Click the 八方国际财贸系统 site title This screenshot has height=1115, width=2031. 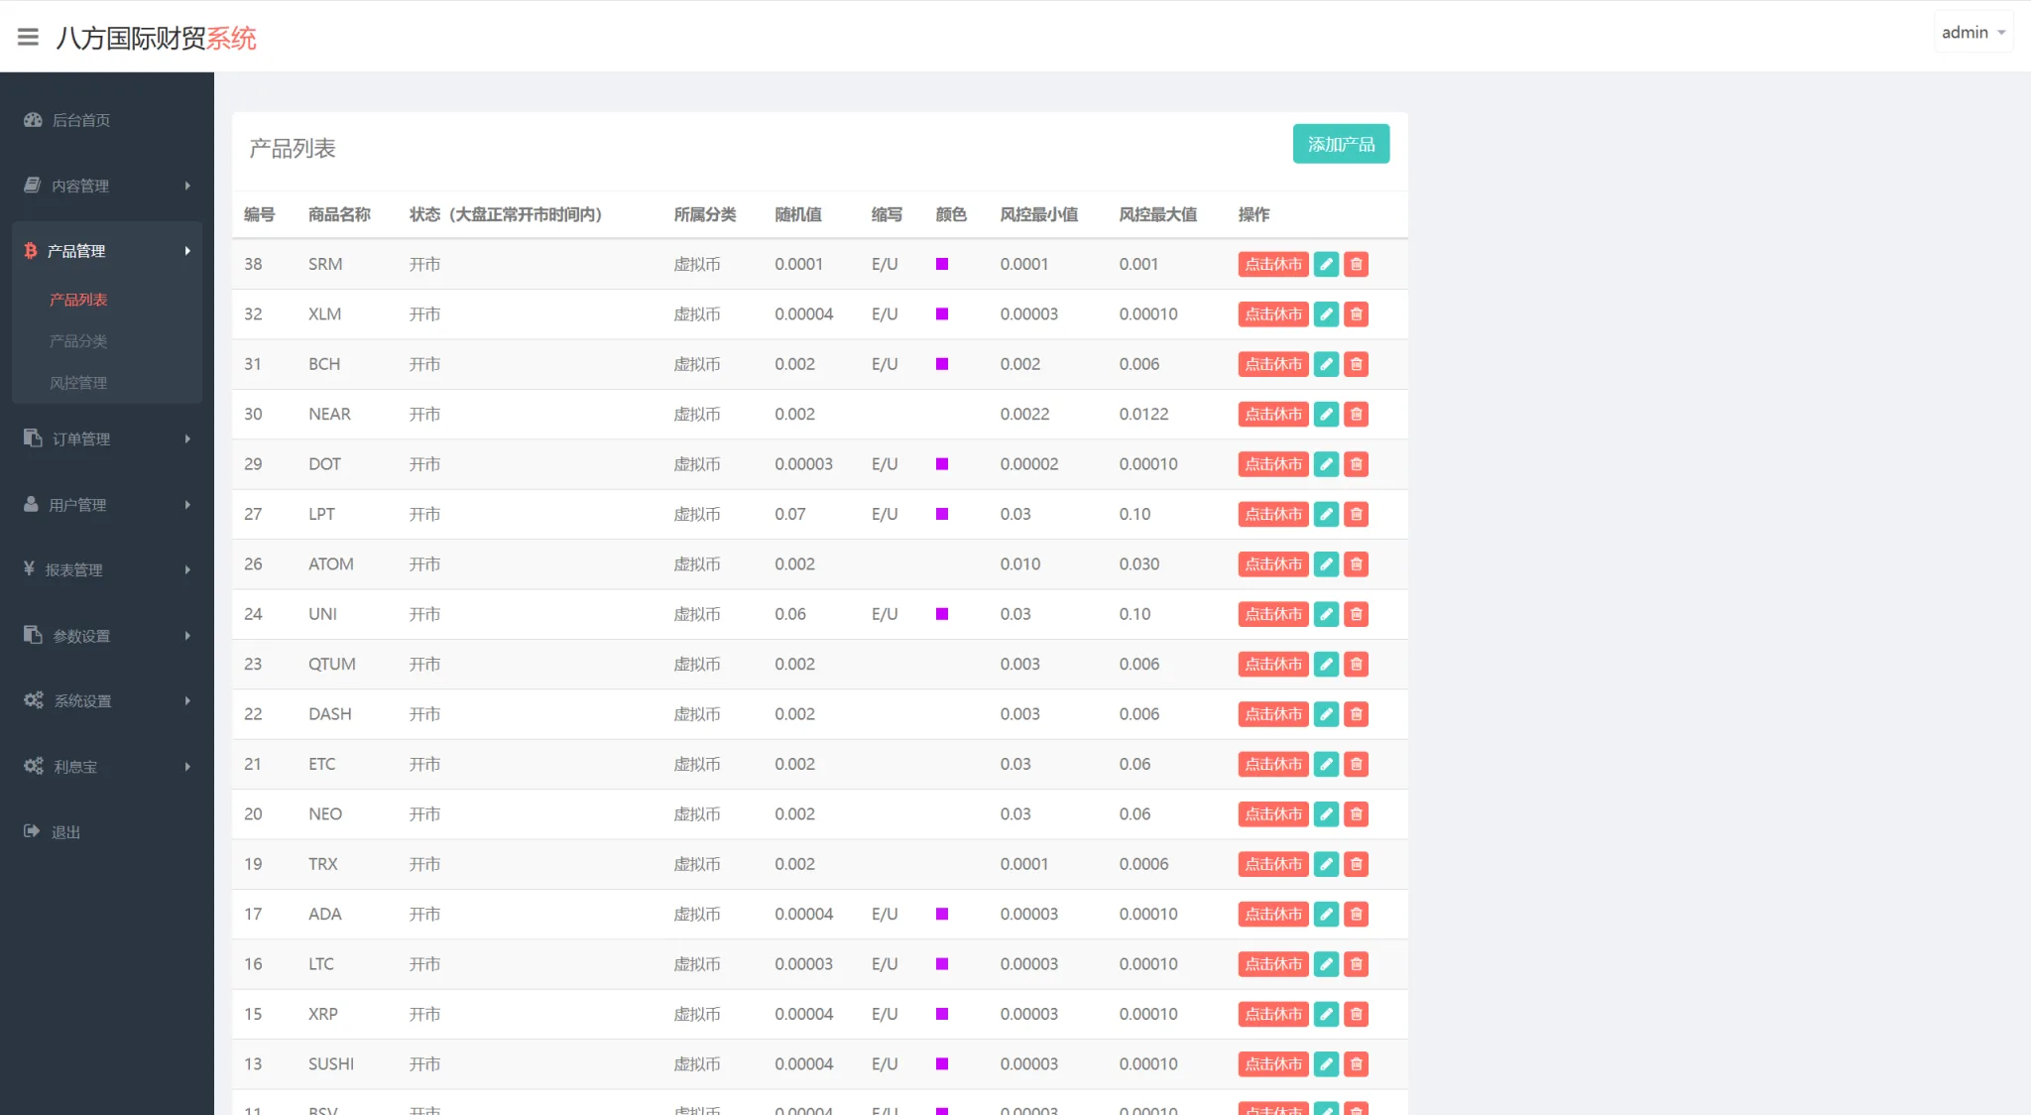156,38
